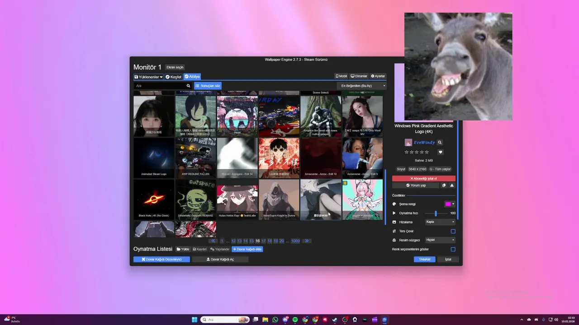The image size is (579, 325).
Task: Select AWP REDLINE FALLEN wallpaper thumbnail
Action: (x=195, y=158)
